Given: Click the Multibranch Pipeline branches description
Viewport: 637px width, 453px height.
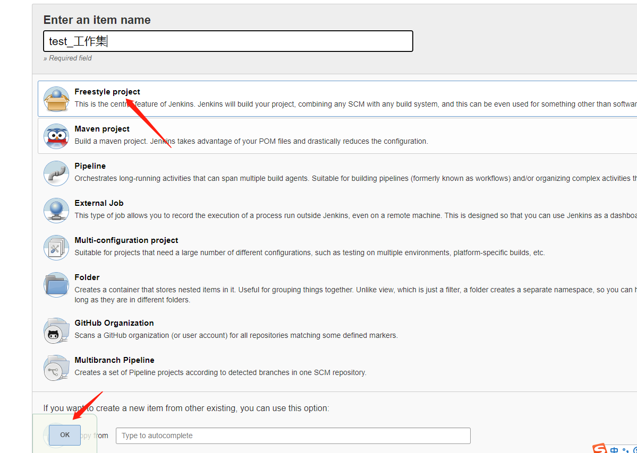Looking at the screenshot, I should pos(220,373).
